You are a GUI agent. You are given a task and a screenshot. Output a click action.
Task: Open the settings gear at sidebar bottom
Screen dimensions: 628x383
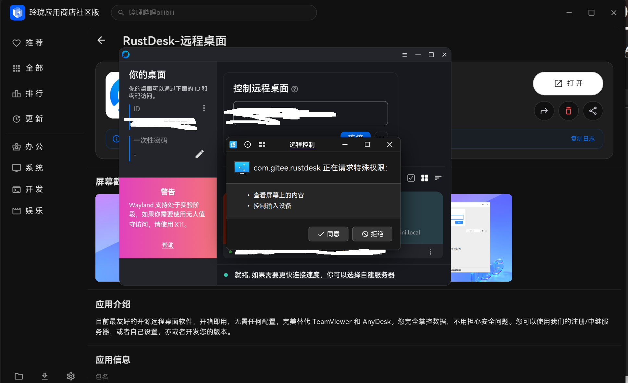coord(71,376)
